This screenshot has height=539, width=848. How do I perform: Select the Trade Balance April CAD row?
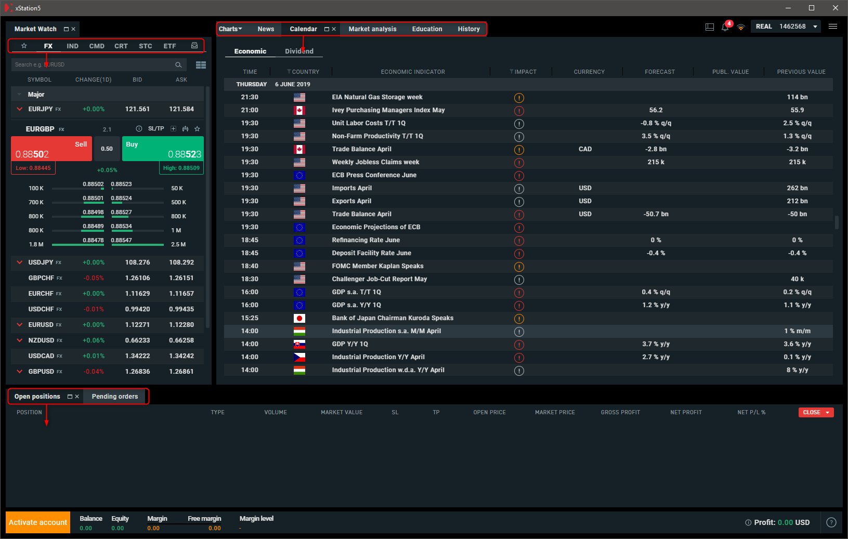[x=528, y=149]
